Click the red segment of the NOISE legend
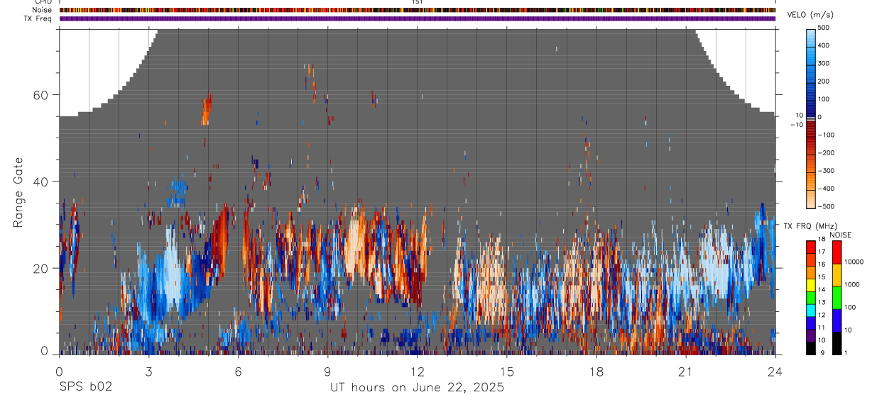 (837, 252)
